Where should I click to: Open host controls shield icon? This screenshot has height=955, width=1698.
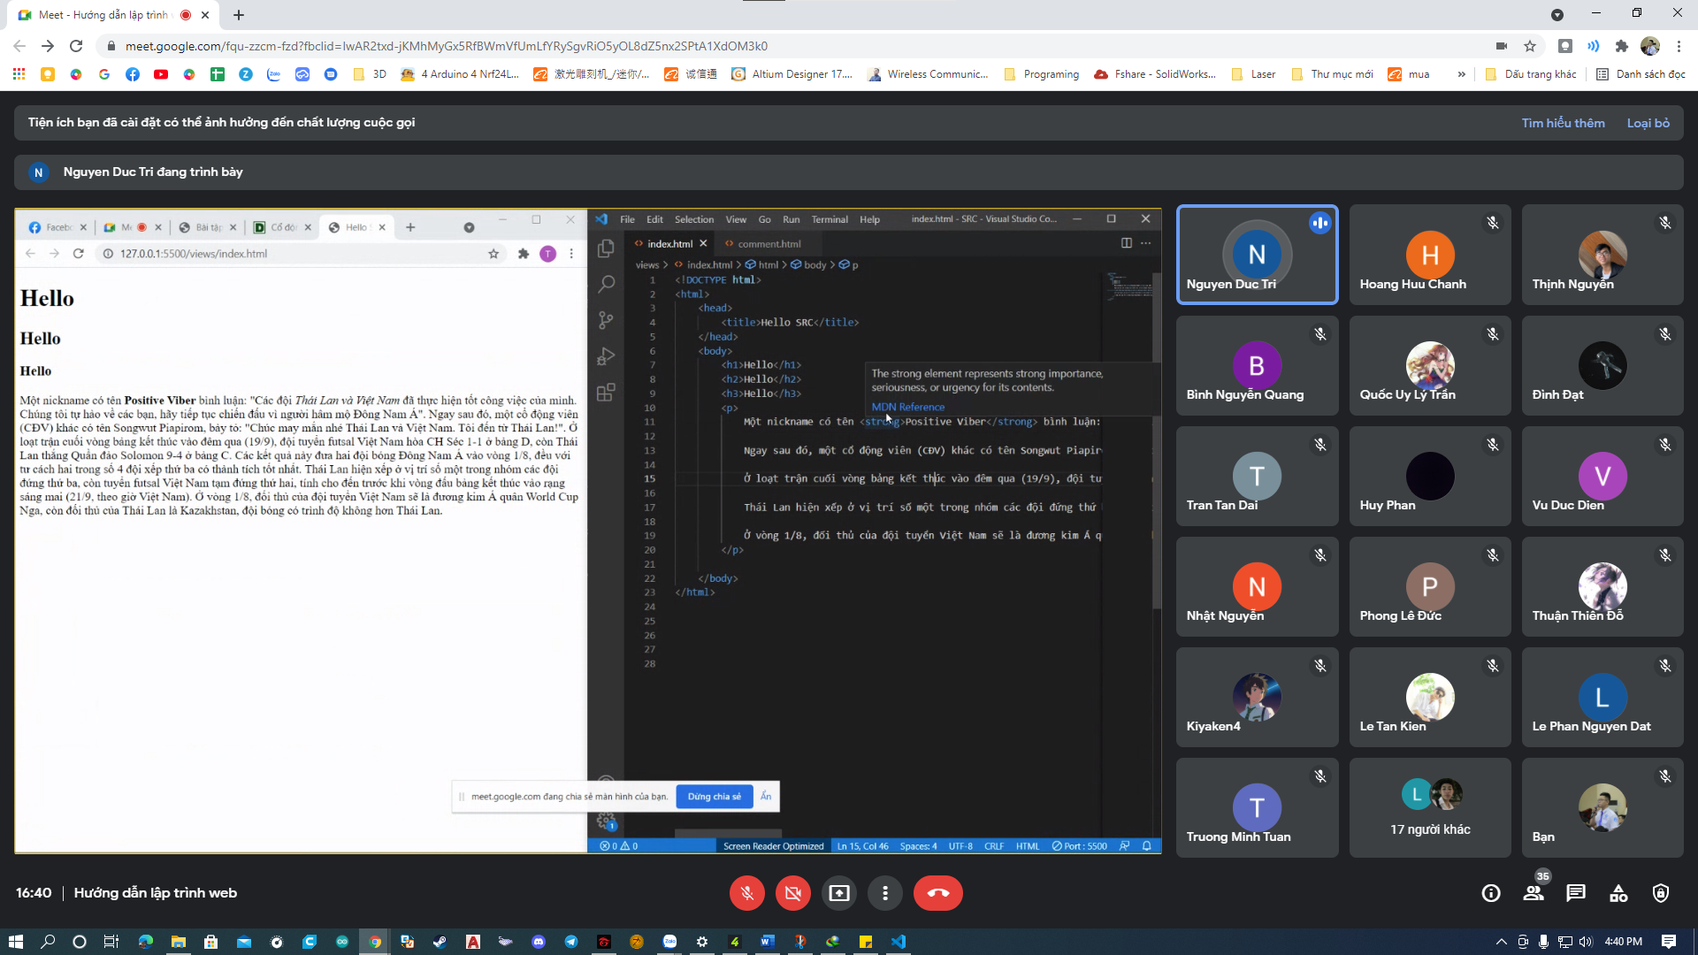coord(1661,893)
